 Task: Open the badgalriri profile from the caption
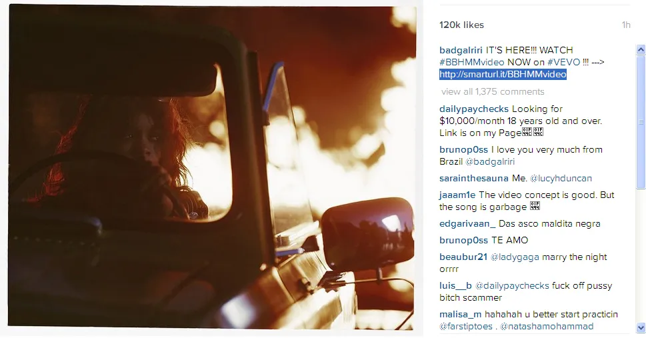tap(461, 51)
